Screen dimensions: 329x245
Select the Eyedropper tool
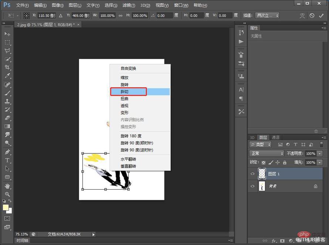[x=7, y=75]
